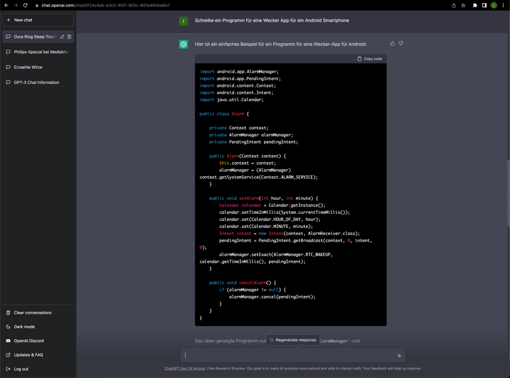This screenshot has width=510, height=378.
Task: Reload the page with browser refresh icon
Action: (x=25, y=5)
